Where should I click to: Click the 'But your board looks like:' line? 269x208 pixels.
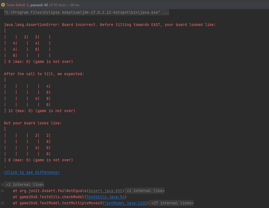(33, 123)
